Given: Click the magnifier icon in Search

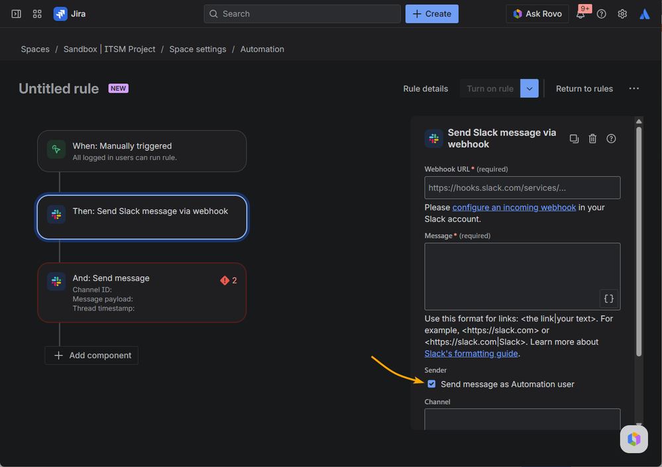Looking at the screenshot, I should 213,14.
